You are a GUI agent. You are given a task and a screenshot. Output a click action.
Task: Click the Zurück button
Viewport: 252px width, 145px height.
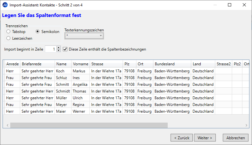click(x=181, y=138)
